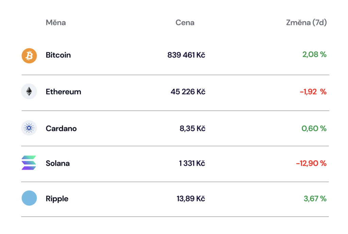Click the orange Bitcoin logo icon
348x234 pixels.
coord(29,55)
